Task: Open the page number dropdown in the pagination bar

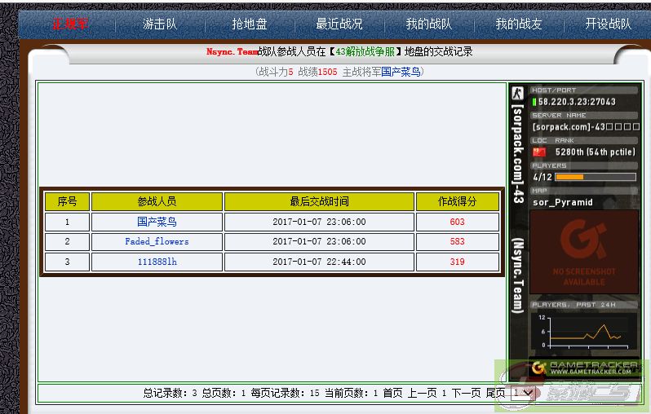Action: pyautogui.click(x=522, y=393)
